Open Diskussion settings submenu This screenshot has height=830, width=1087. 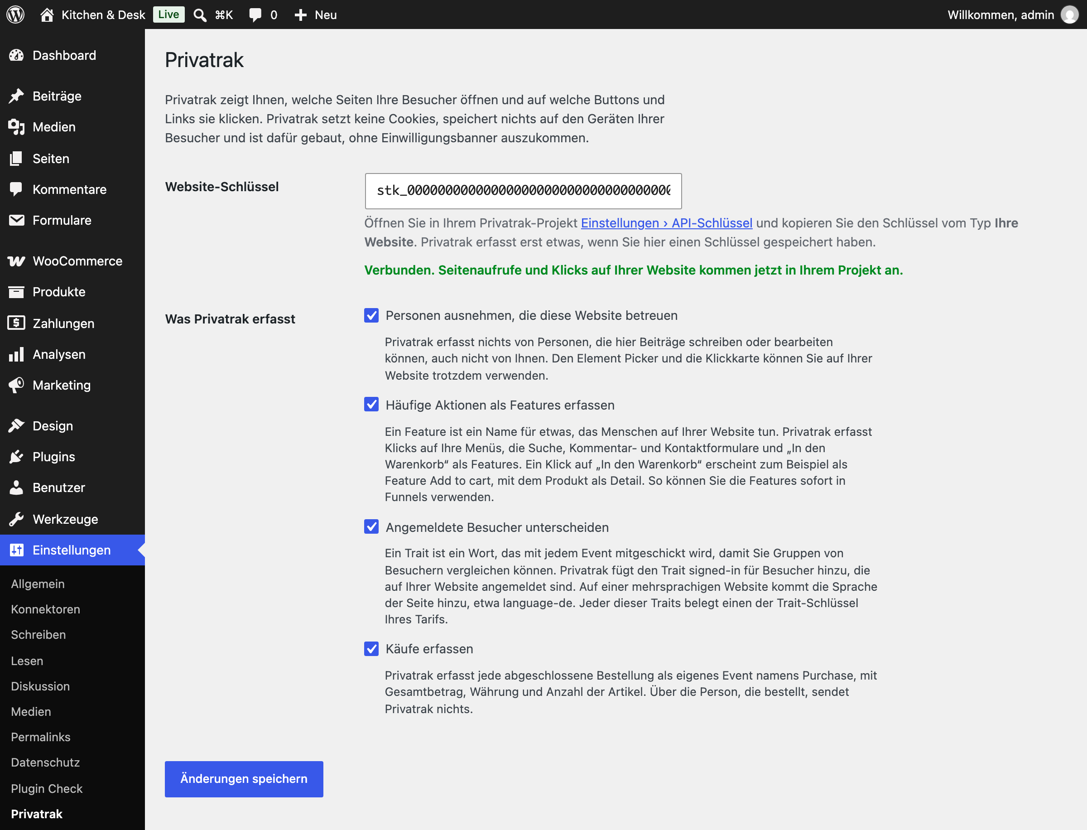40,686
